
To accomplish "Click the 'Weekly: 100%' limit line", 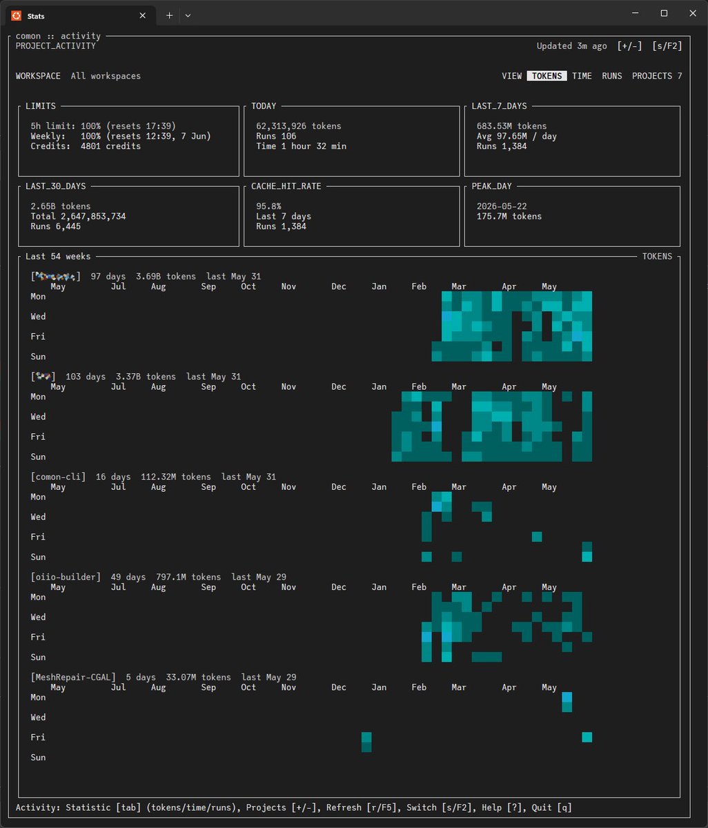I will click(121, 136).
